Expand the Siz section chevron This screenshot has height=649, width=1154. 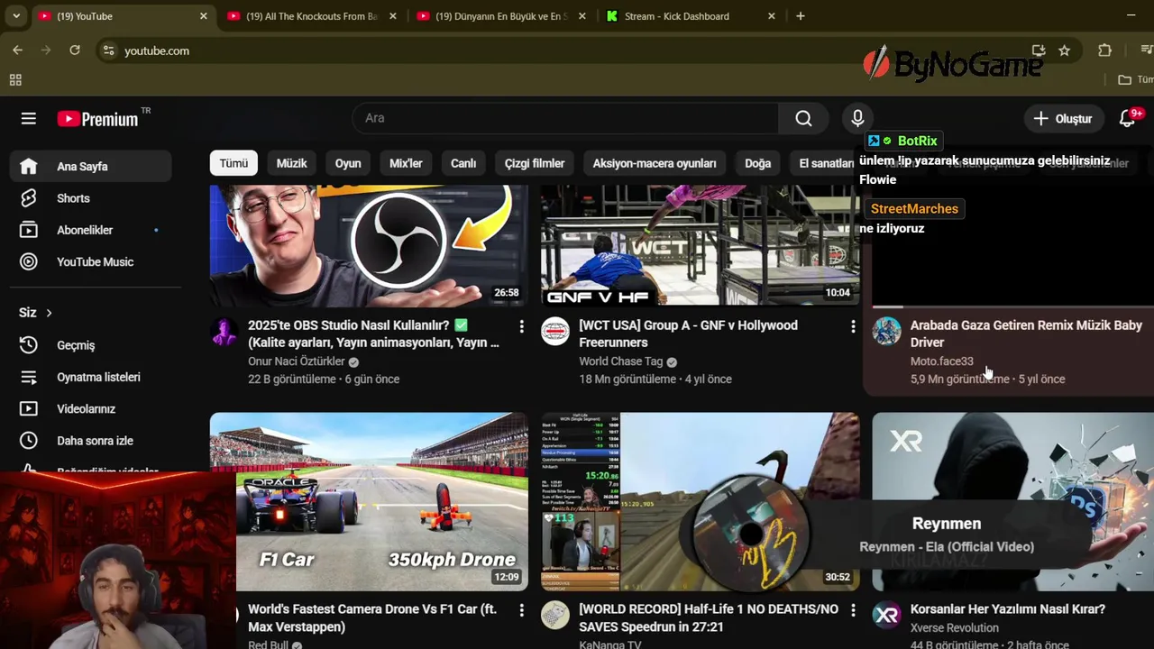(49, 313)
